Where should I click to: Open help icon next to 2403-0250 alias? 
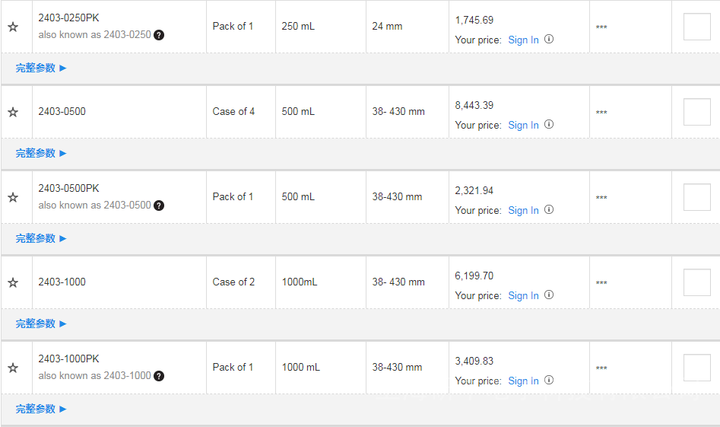159,35
